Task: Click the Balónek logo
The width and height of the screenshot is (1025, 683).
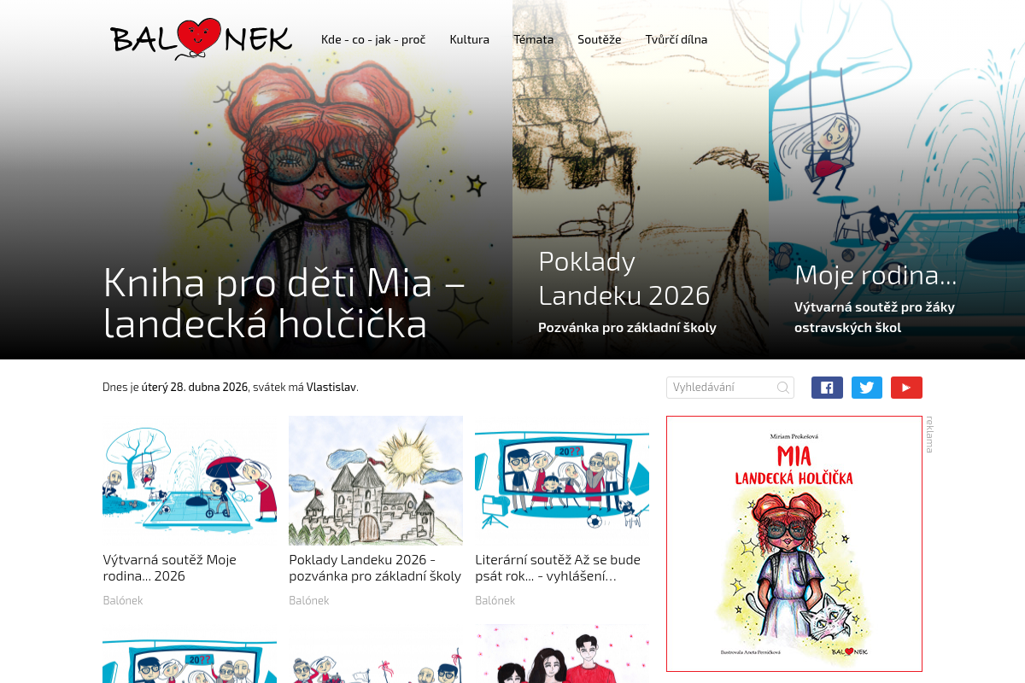Action: (202, 39)
